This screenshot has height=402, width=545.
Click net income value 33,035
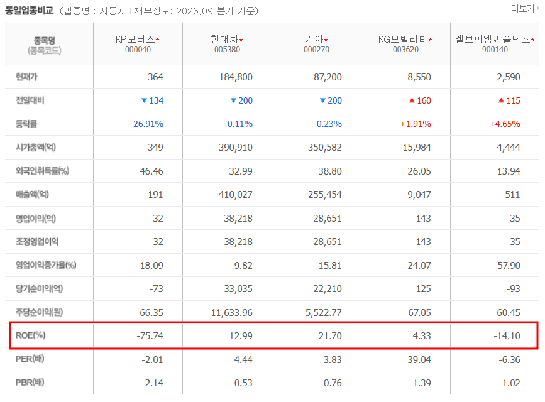[238, 289]
